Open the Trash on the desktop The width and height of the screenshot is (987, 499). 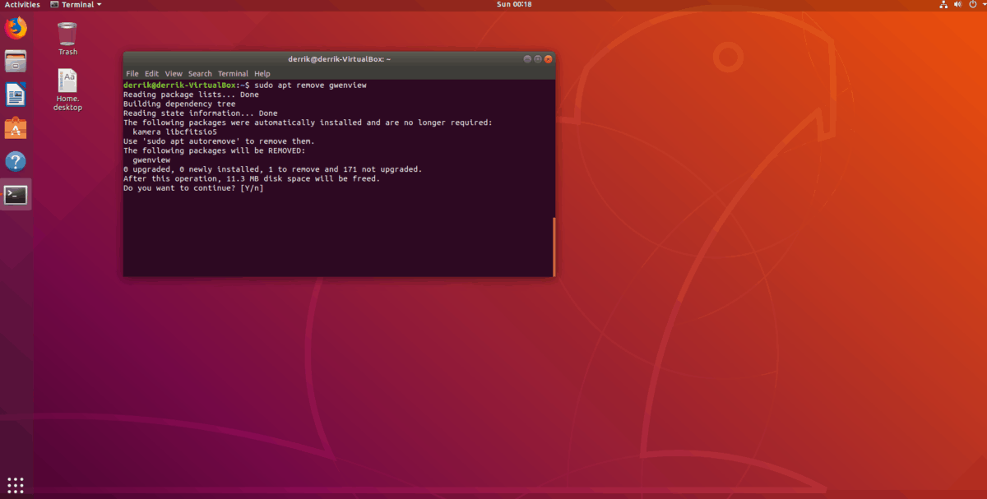click(67, 33)
